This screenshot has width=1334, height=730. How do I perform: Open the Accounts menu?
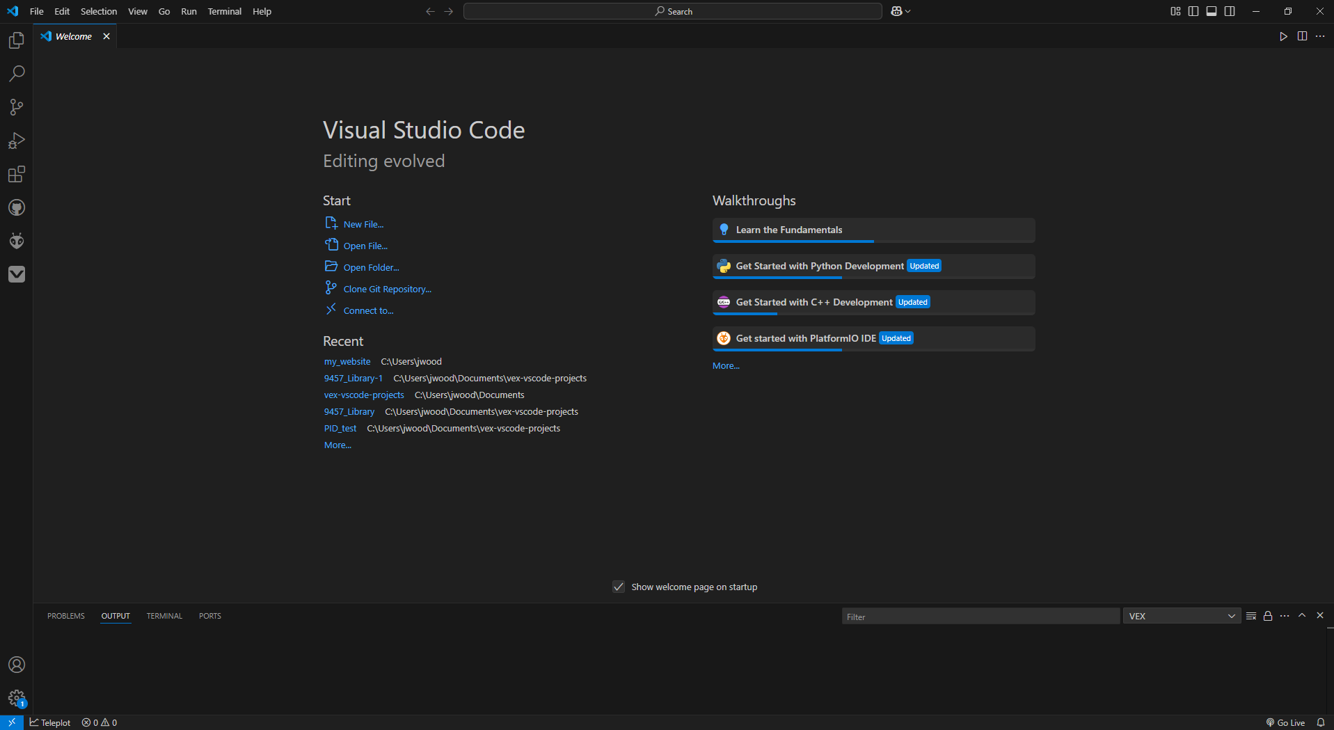(x=17, y=665)
